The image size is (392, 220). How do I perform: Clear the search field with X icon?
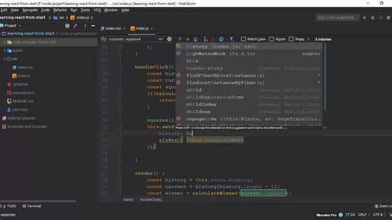tap(169, 39)
